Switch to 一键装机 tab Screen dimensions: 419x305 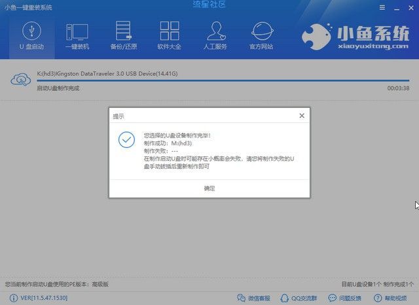[77, 36]
